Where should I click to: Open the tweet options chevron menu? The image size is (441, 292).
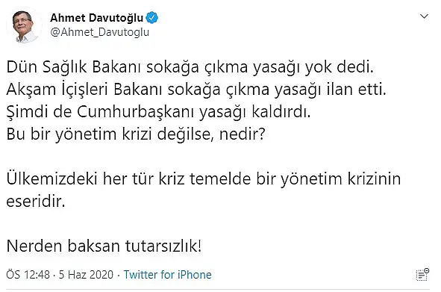pos(424,16)
